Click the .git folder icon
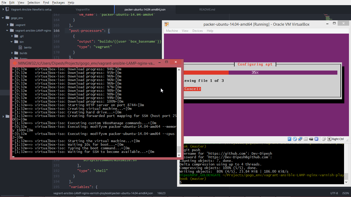Screen dimensions: 351x197 [x=16, y=36]
